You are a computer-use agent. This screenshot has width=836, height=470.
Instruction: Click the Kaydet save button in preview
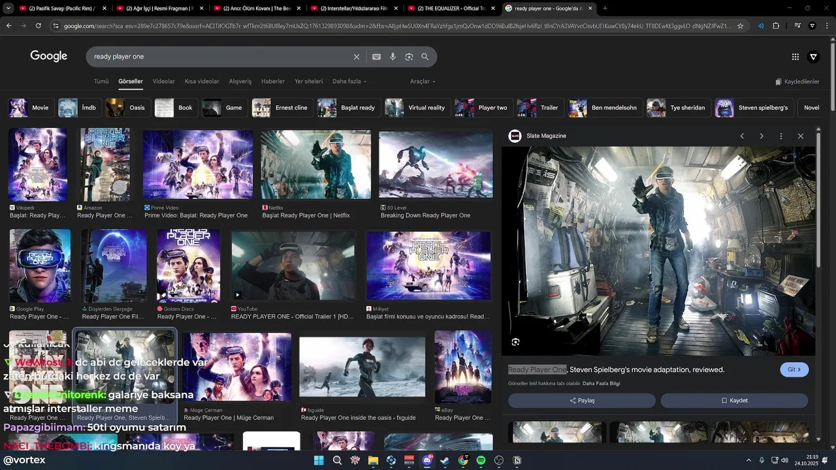[x=734, y=401]
